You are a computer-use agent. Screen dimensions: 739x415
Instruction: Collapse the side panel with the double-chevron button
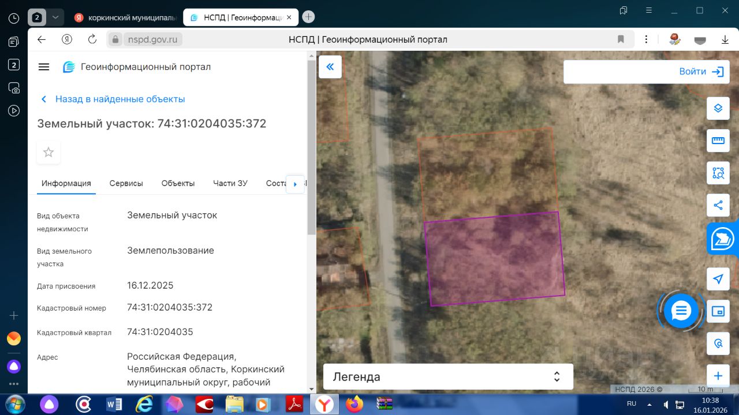pyautogui.click(x=330, y=67)
